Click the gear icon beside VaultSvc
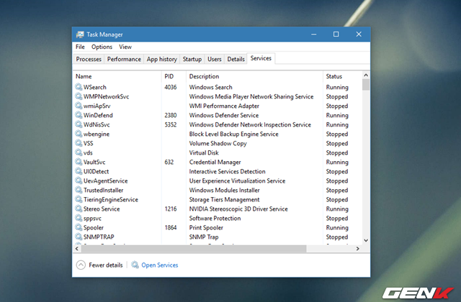The height and width of the screenshot is (302, 461). click(79, 162)
